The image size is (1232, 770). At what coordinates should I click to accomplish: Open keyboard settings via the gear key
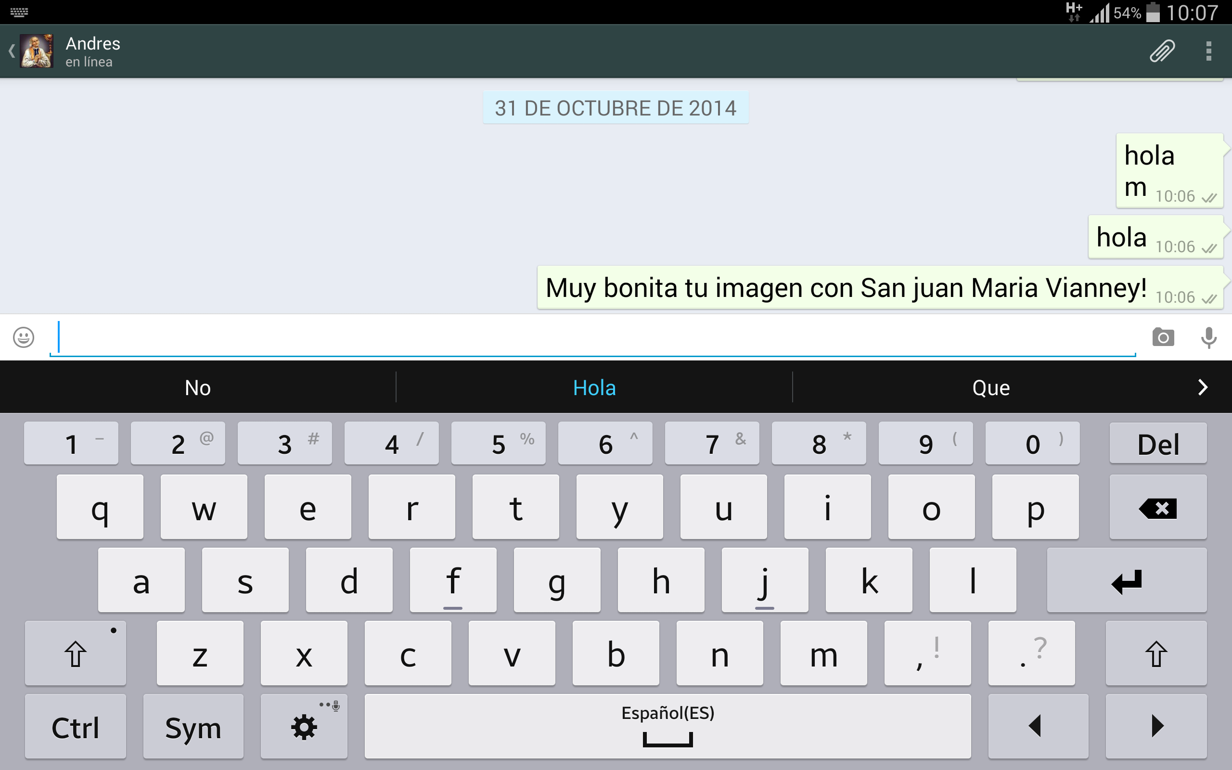303,726
